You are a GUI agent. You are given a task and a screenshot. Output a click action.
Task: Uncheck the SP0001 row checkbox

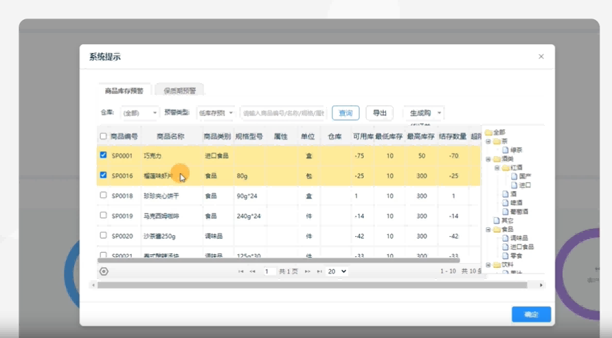tap(103, 155)
